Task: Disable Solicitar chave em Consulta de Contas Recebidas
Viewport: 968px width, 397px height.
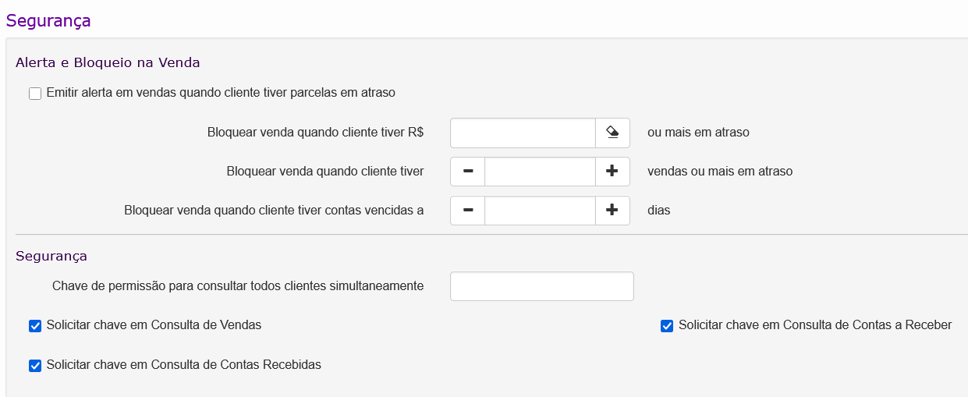Action: tap(35, 365)
